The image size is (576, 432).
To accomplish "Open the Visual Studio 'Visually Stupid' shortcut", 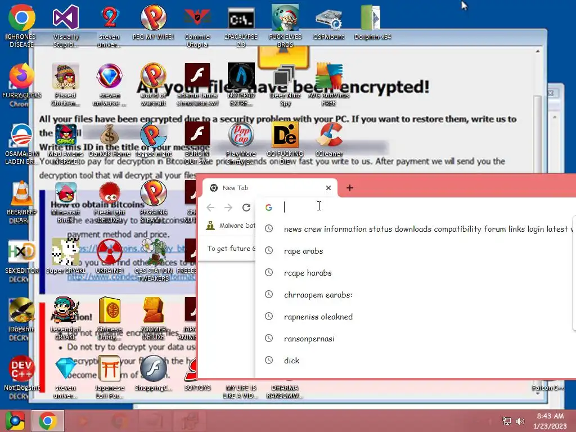I will 65,17.
